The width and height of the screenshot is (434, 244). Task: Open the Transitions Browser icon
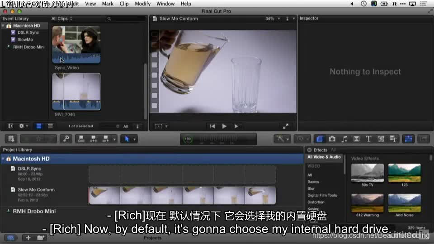point(357,139)
